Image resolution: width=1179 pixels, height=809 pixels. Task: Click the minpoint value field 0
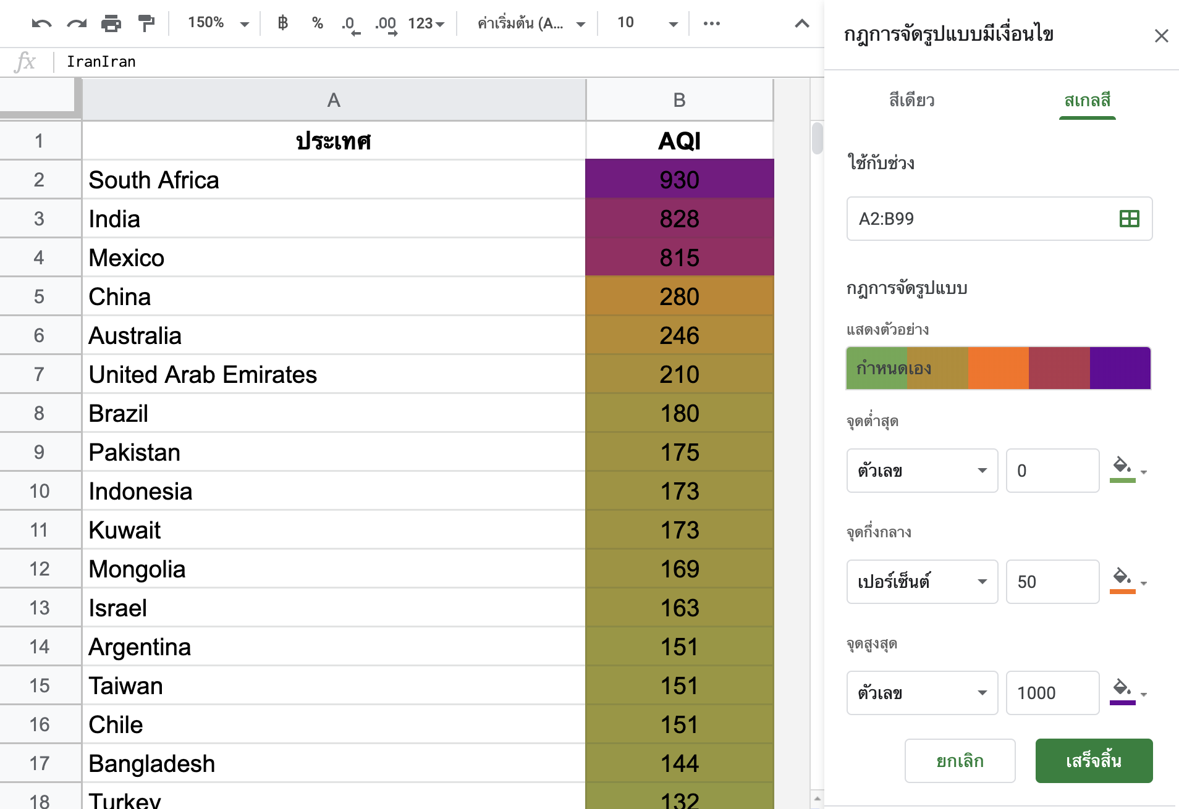pos(1052,471)
